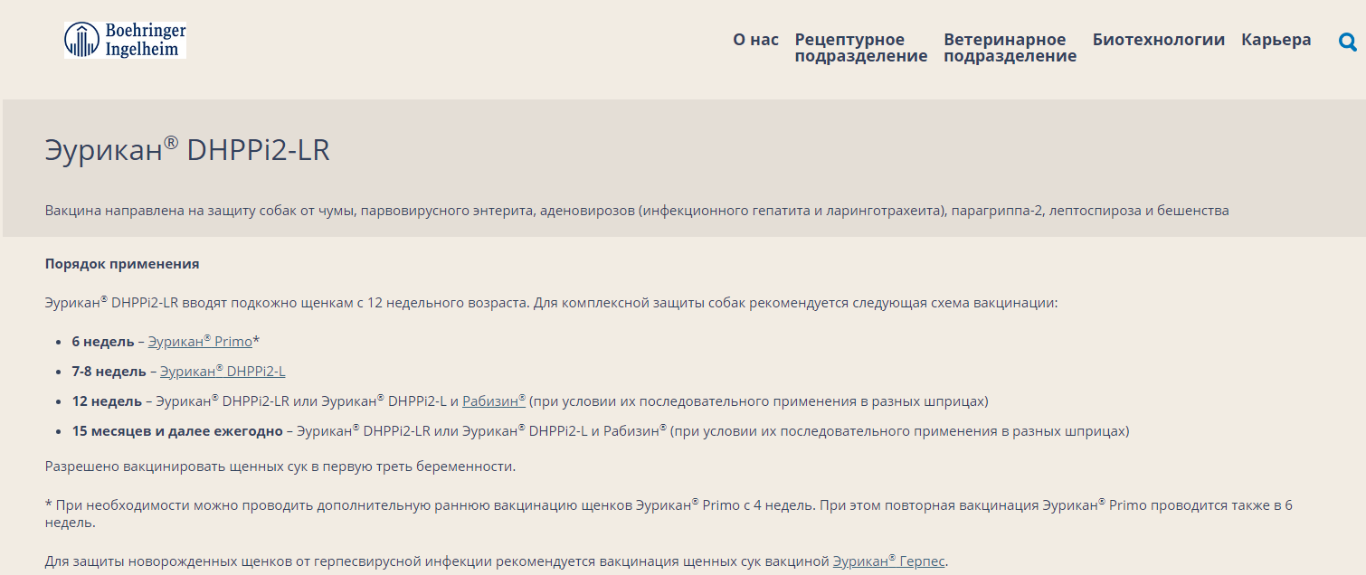Image resolution: width=1366 pixels, height=575 pixels.
Task: Click 15 месяцев и далее ежегодно label
Action: click(177, 431)
